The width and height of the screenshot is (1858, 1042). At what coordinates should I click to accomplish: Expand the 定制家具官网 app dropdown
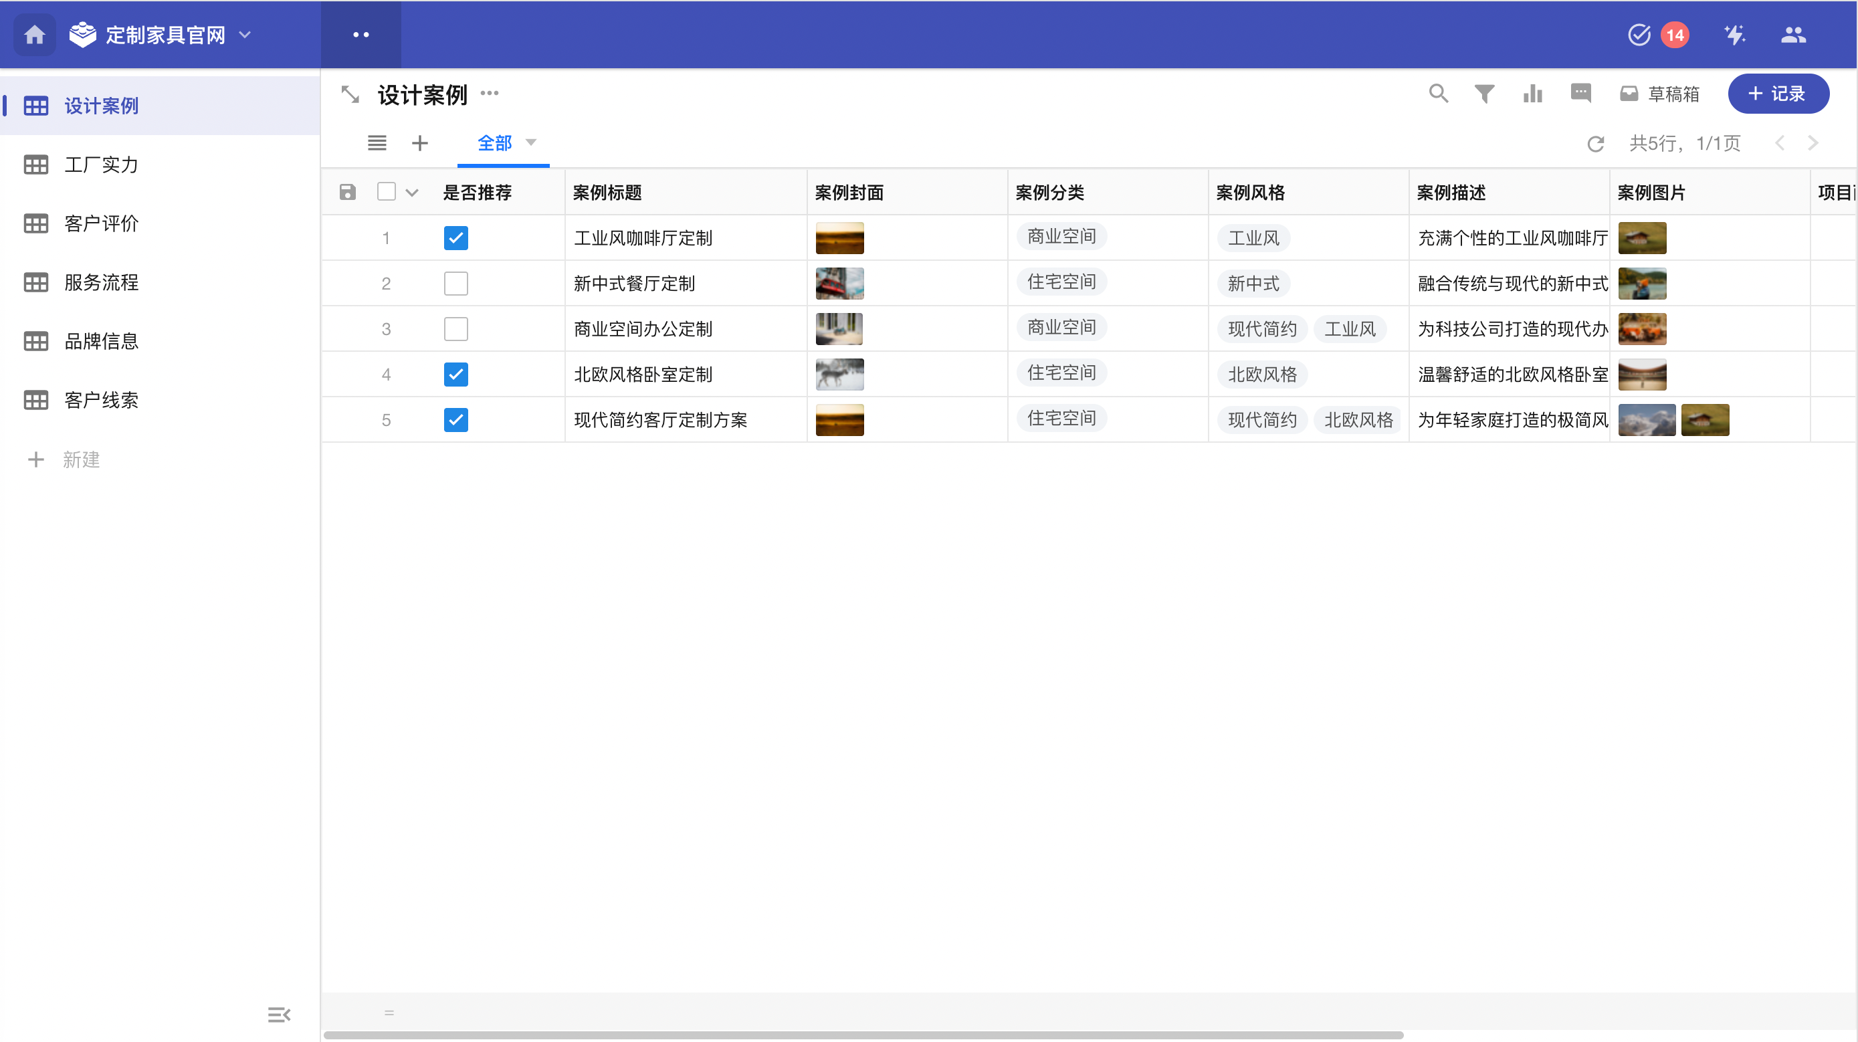(x=245, y=35)
